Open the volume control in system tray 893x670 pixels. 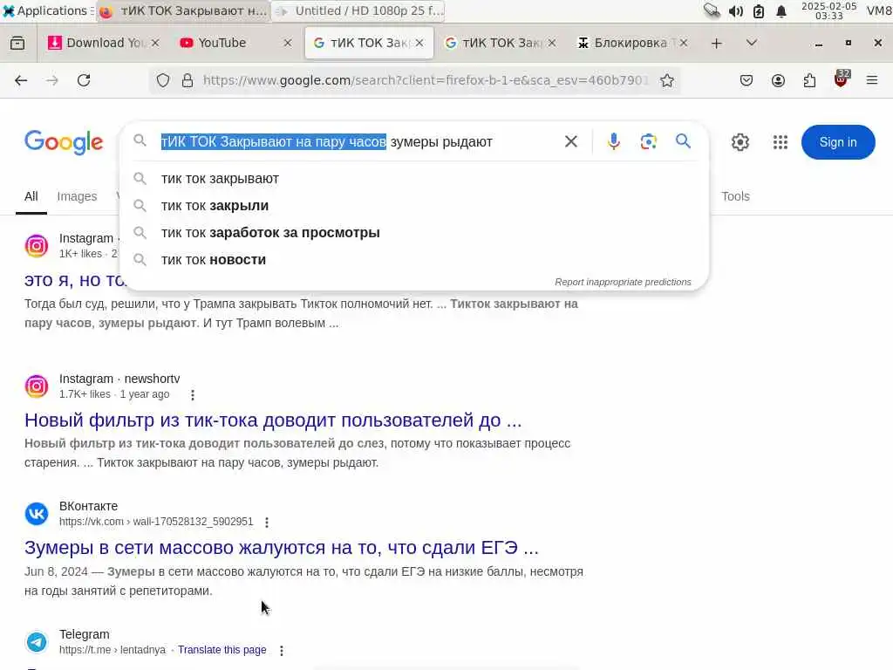point(736,11)
